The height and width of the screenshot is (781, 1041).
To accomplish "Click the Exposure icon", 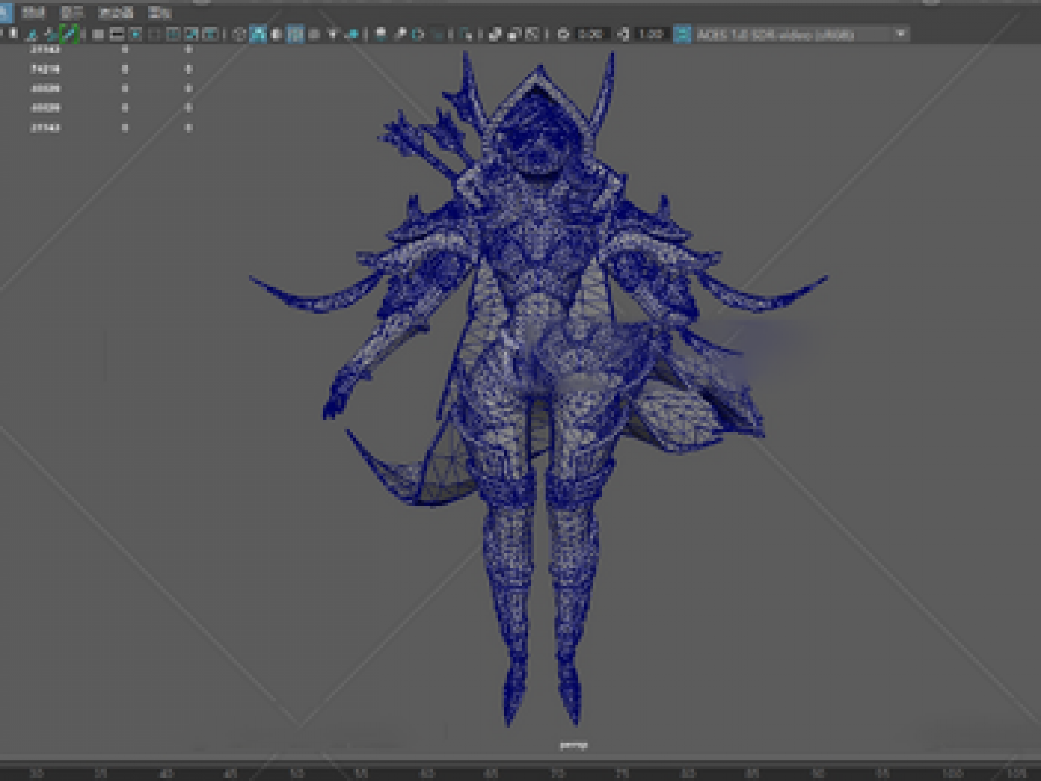I will click(563, 34).
